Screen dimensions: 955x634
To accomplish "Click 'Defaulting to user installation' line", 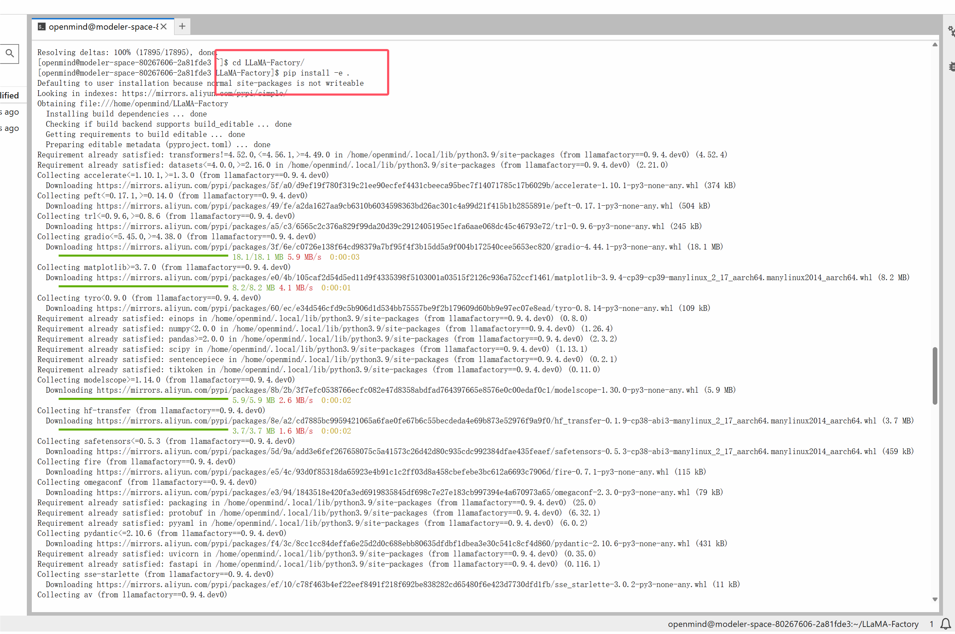I will (x=200, y=83).
